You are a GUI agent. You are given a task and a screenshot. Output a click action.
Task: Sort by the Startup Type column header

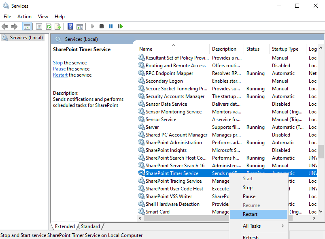coord(288,49)
